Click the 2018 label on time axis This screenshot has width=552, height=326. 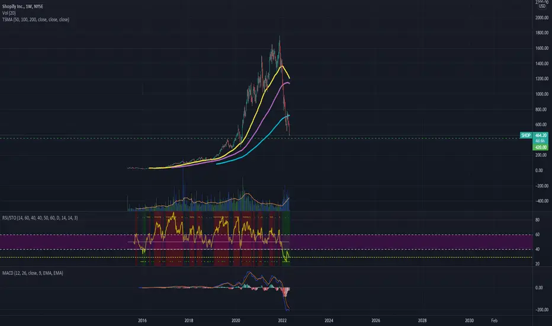click(189, 321)
